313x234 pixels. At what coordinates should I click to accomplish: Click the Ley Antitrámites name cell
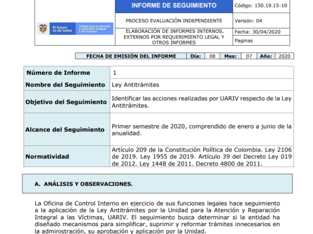[x=202, y=85]
